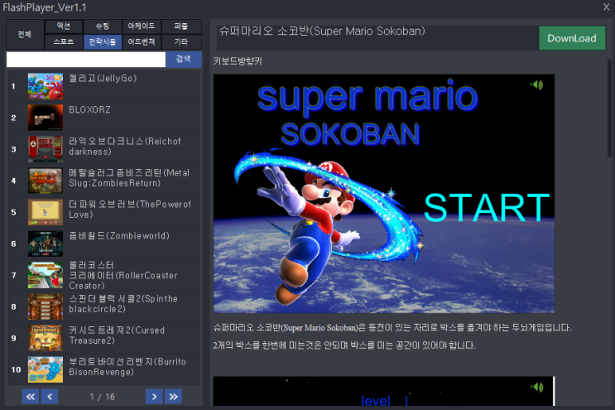Open the Burrito Bison Revenge thumbnail
The image size is (615, 410).
click(x=46, y=369)
